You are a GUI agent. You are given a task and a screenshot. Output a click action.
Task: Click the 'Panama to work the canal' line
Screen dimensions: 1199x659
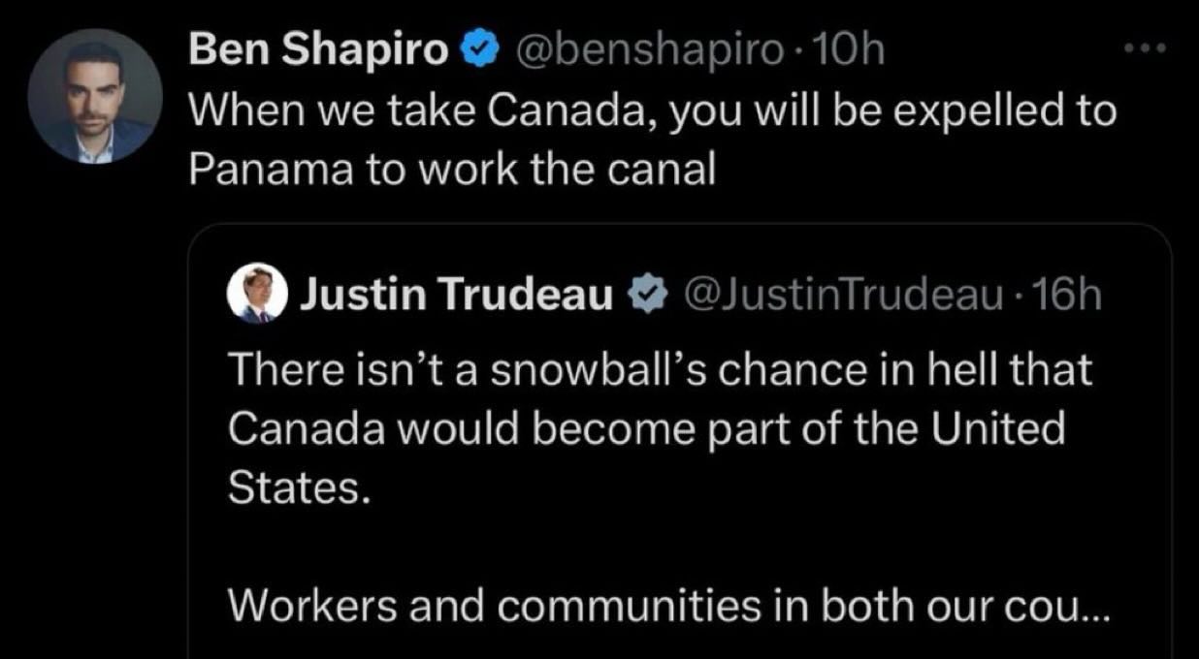click(451, 171)
